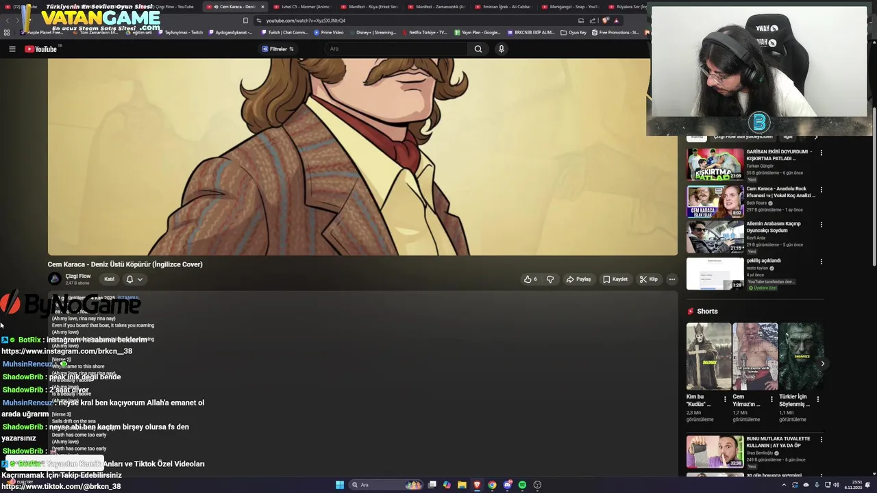Join the channel with Katıl button
Viewport: 877px width, 493px height.
109,279
